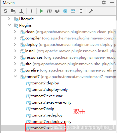Click the surefire plugin icon

coord(22,71)
